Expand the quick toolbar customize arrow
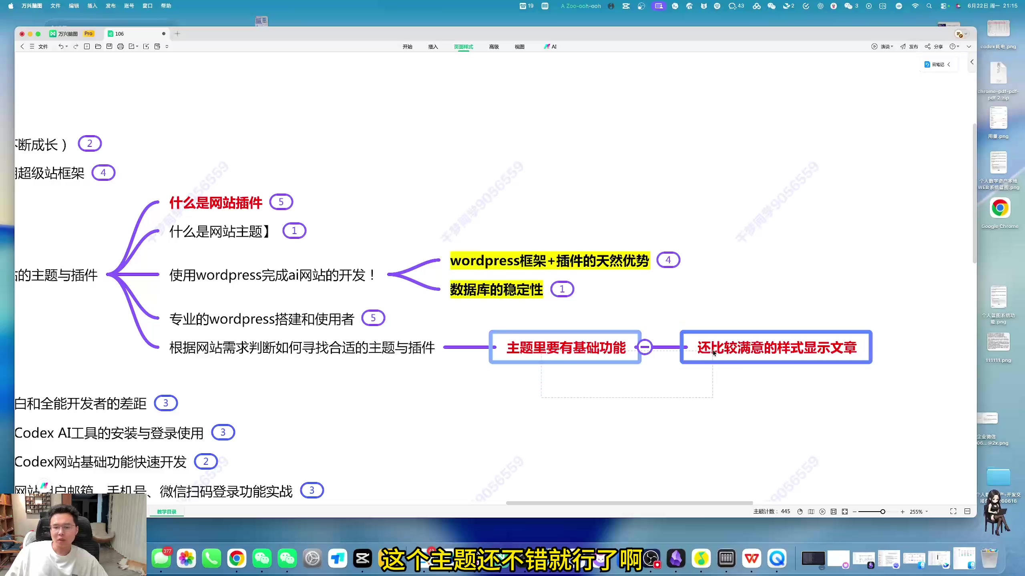The height and width of the screenshot is (576, 1025). pyautogui.click(x=167, y=46)
